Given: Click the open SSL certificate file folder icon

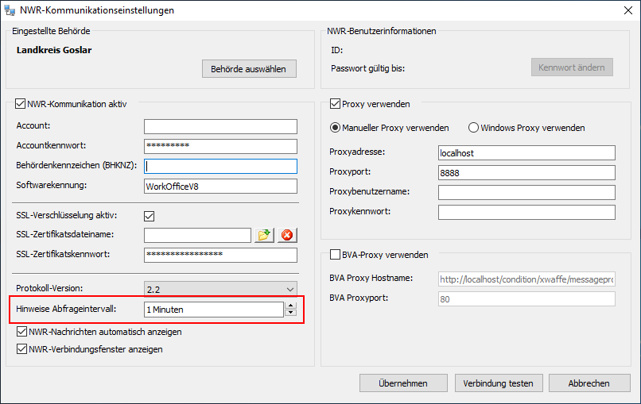Looking at the screenshot, I should pyautogui.click(x=264, y=235).
